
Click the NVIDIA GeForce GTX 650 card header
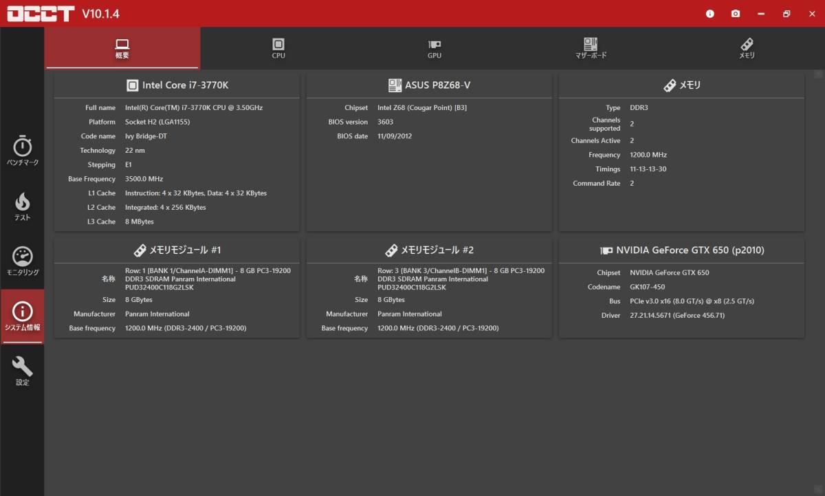tap(681, 250)
